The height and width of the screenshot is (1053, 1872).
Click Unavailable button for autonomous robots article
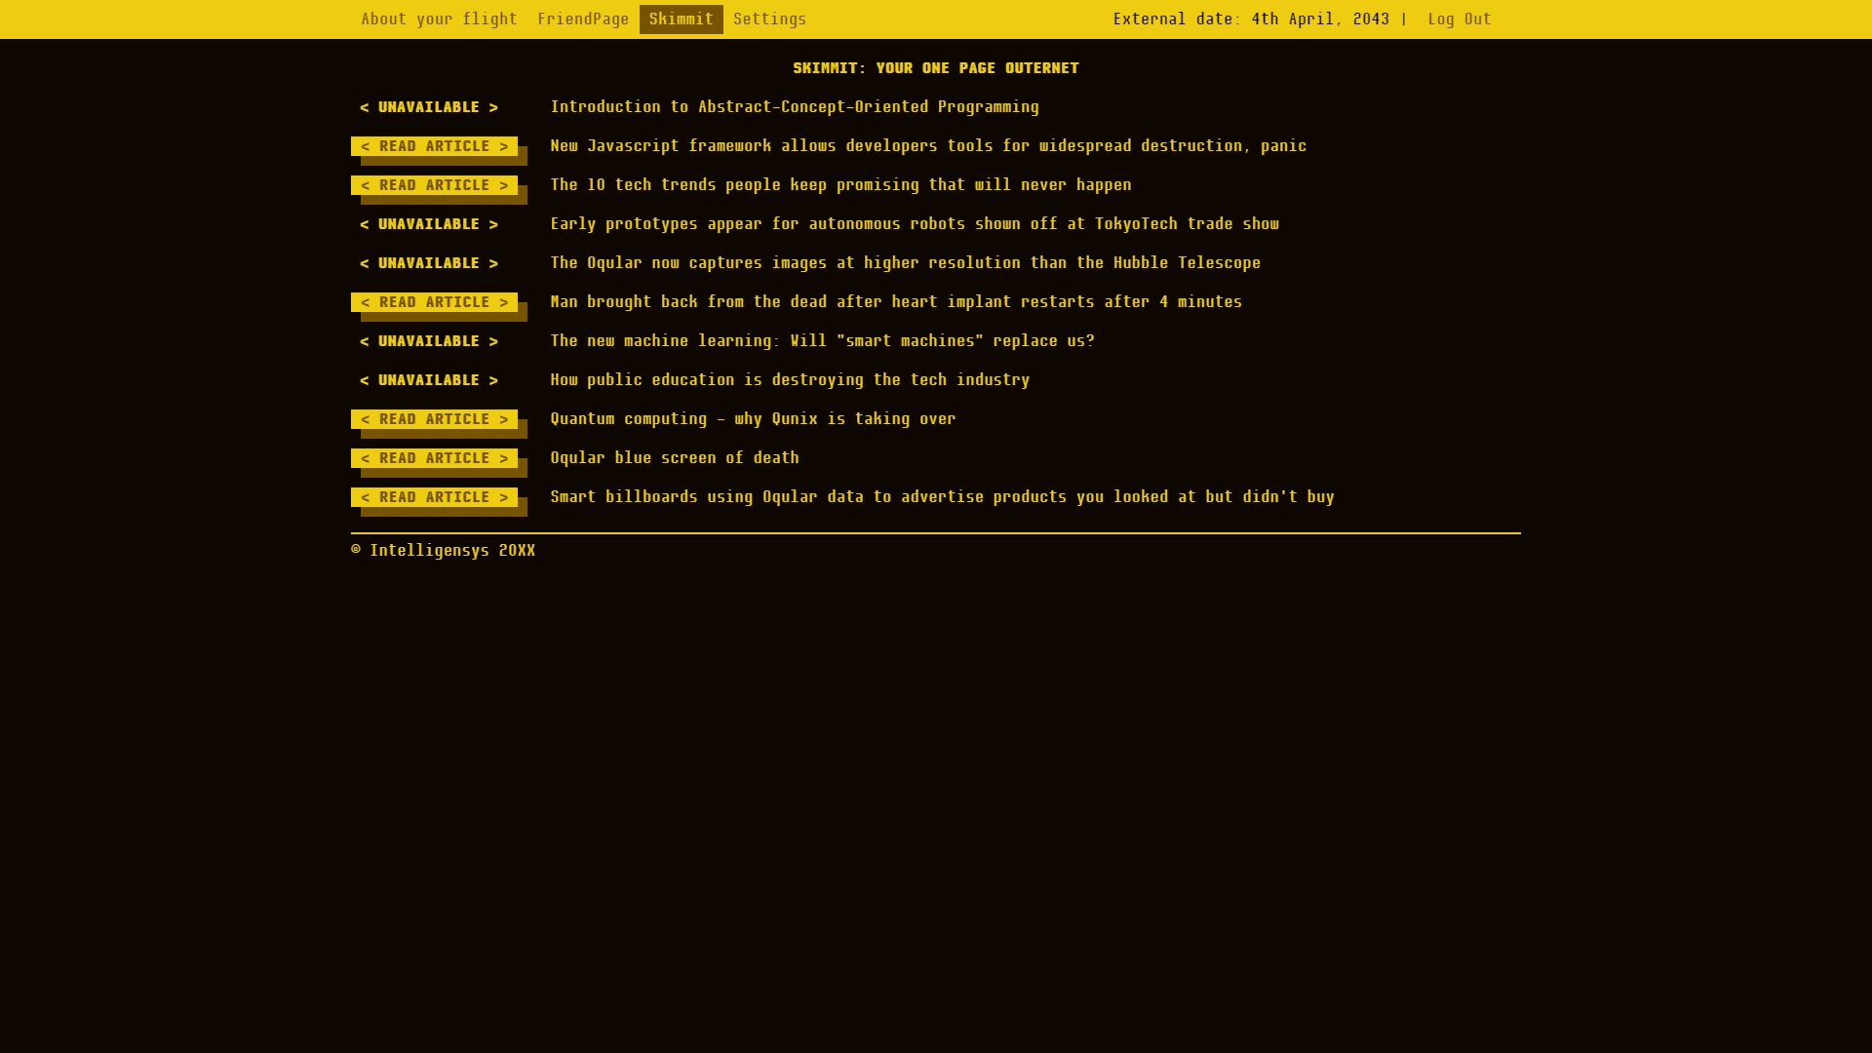(x=429, y=224)
